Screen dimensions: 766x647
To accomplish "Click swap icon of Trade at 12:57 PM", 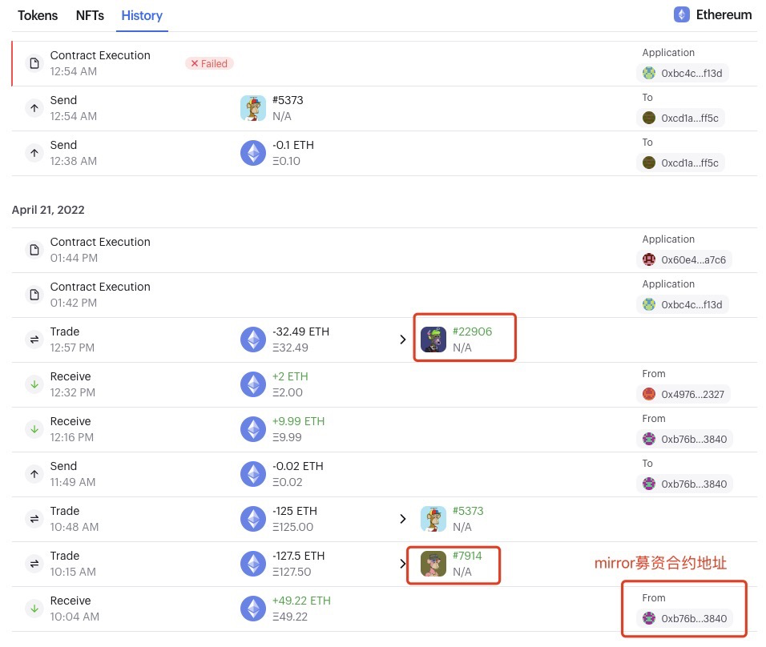I will [34, 340].
